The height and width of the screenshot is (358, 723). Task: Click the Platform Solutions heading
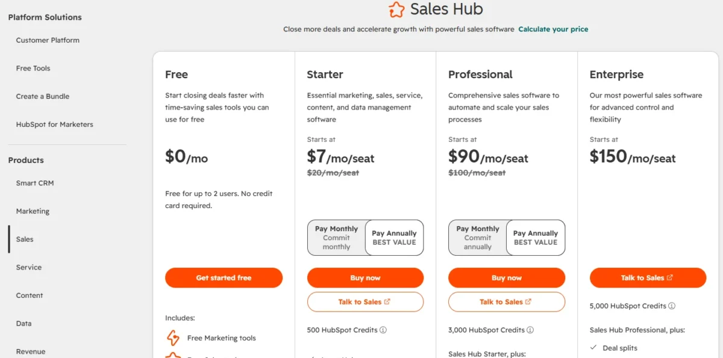pos(45,17)
